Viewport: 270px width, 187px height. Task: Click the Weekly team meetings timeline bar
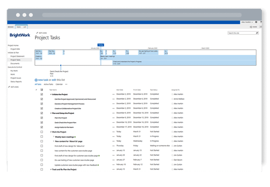(178, 57)
